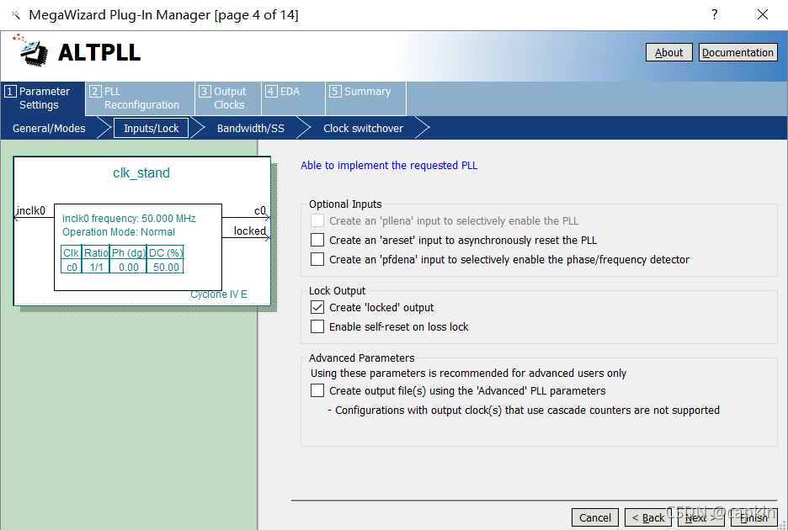
Task: Click the DC (%) column header cell
Action: pos(166,252)
